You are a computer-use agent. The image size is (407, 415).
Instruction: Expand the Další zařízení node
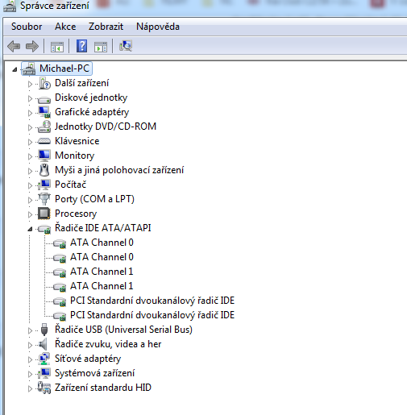coord(30,84)
